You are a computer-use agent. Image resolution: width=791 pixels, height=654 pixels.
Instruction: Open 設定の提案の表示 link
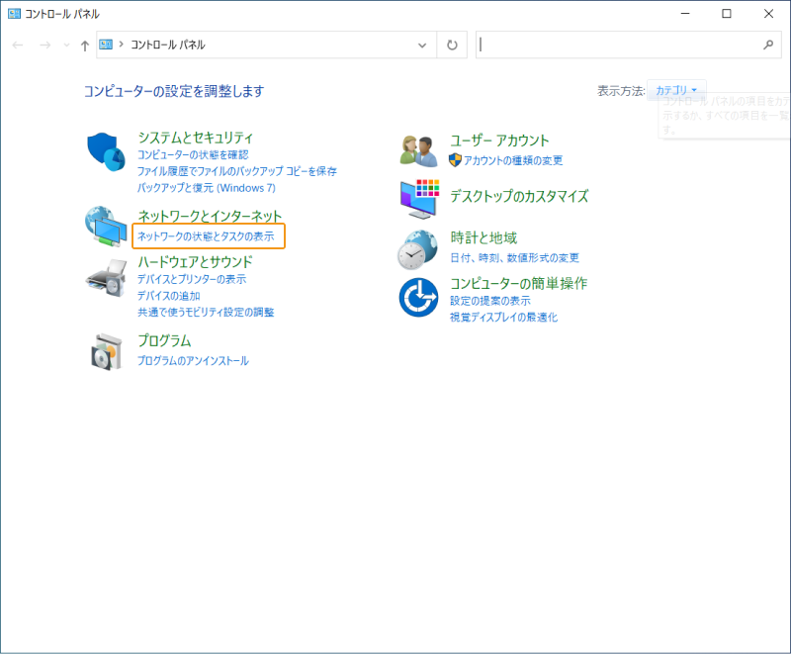pyautogui.click(x=490, y=301)
